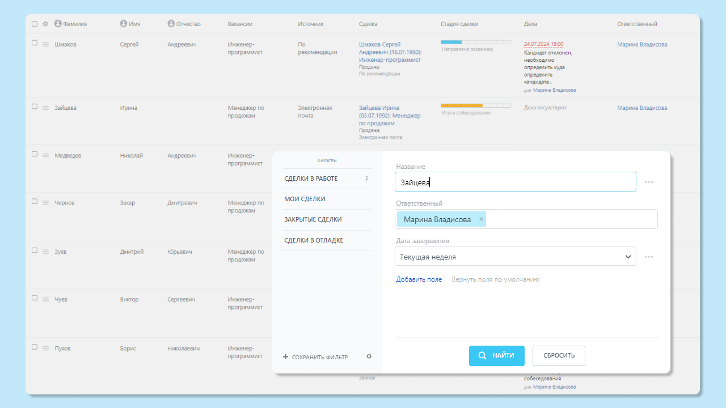Click the patronymic cell Сергеевич
The height and width of the screenshot is (408, 726).
[181, 299]
